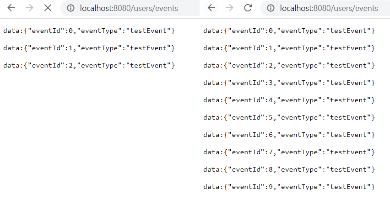Click the forward arrow in left browser
Viewport: 390px width, 199px height.
click(x=30, y=8)
